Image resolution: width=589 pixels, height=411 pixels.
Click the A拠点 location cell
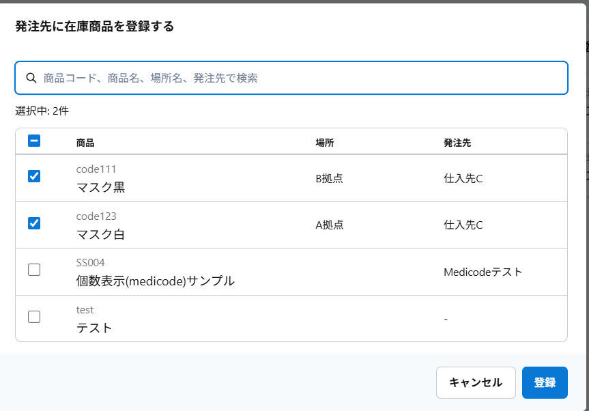tap(329, 225)
